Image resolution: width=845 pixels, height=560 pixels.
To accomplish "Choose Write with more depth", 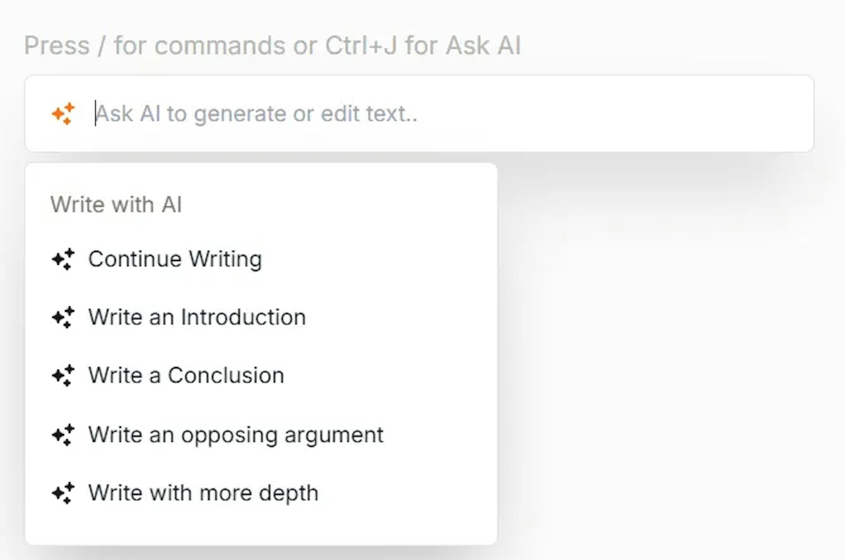I will 203,493.
